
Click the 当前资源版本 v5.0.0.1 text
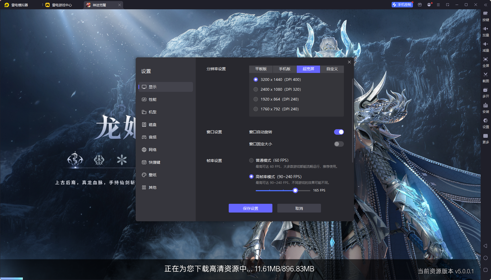446,271
